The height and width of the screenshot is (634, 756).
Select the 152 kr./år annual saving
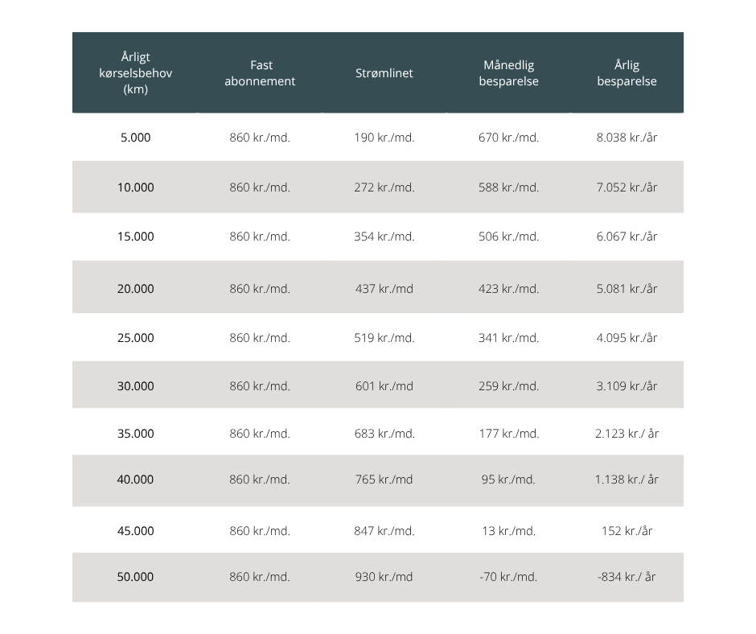(627, 531)
